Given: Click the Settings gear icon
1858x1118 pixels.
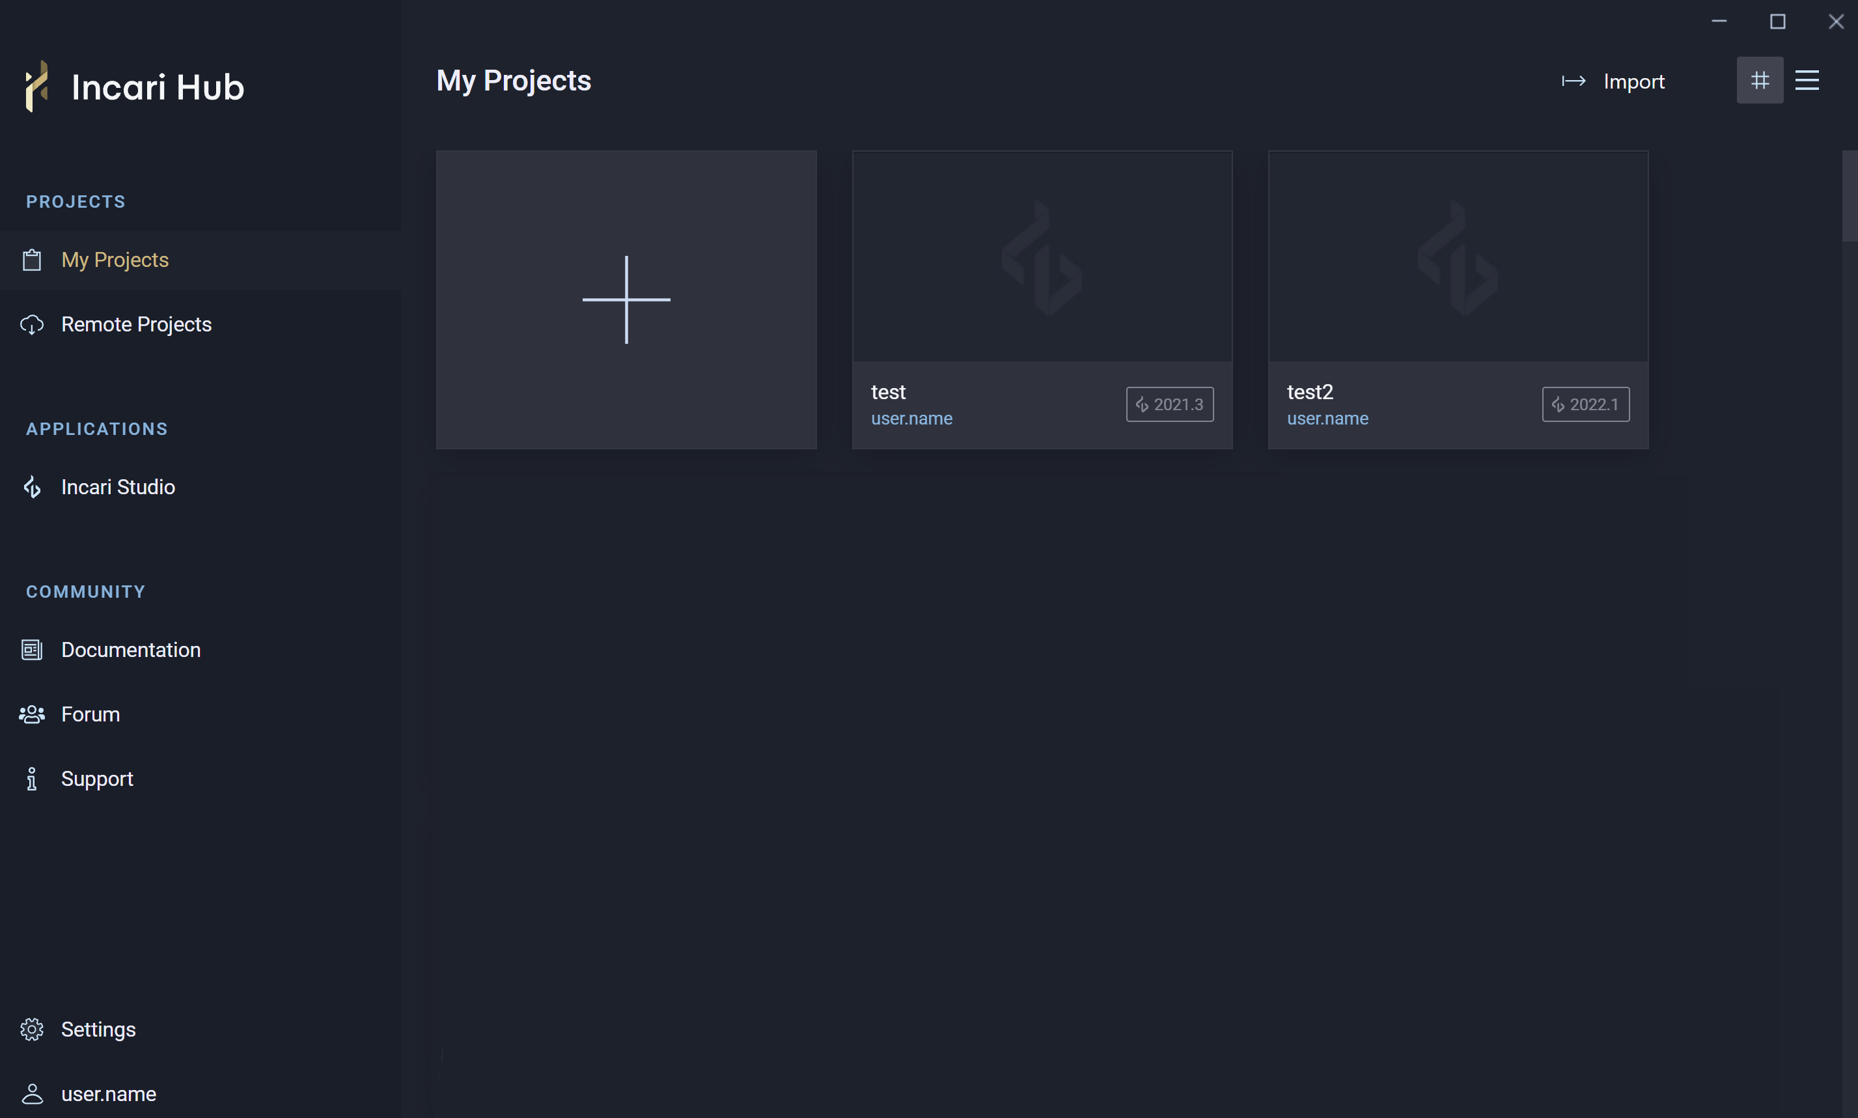Looking at the screenshot, I should [x=32, y=1030].
